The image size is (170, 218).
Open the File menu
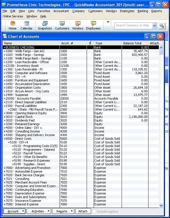tap(5, 11)
